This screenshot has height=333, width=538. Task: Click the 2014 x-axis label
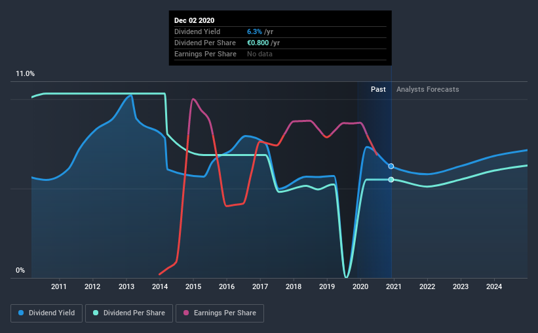[x=160, y=286]
